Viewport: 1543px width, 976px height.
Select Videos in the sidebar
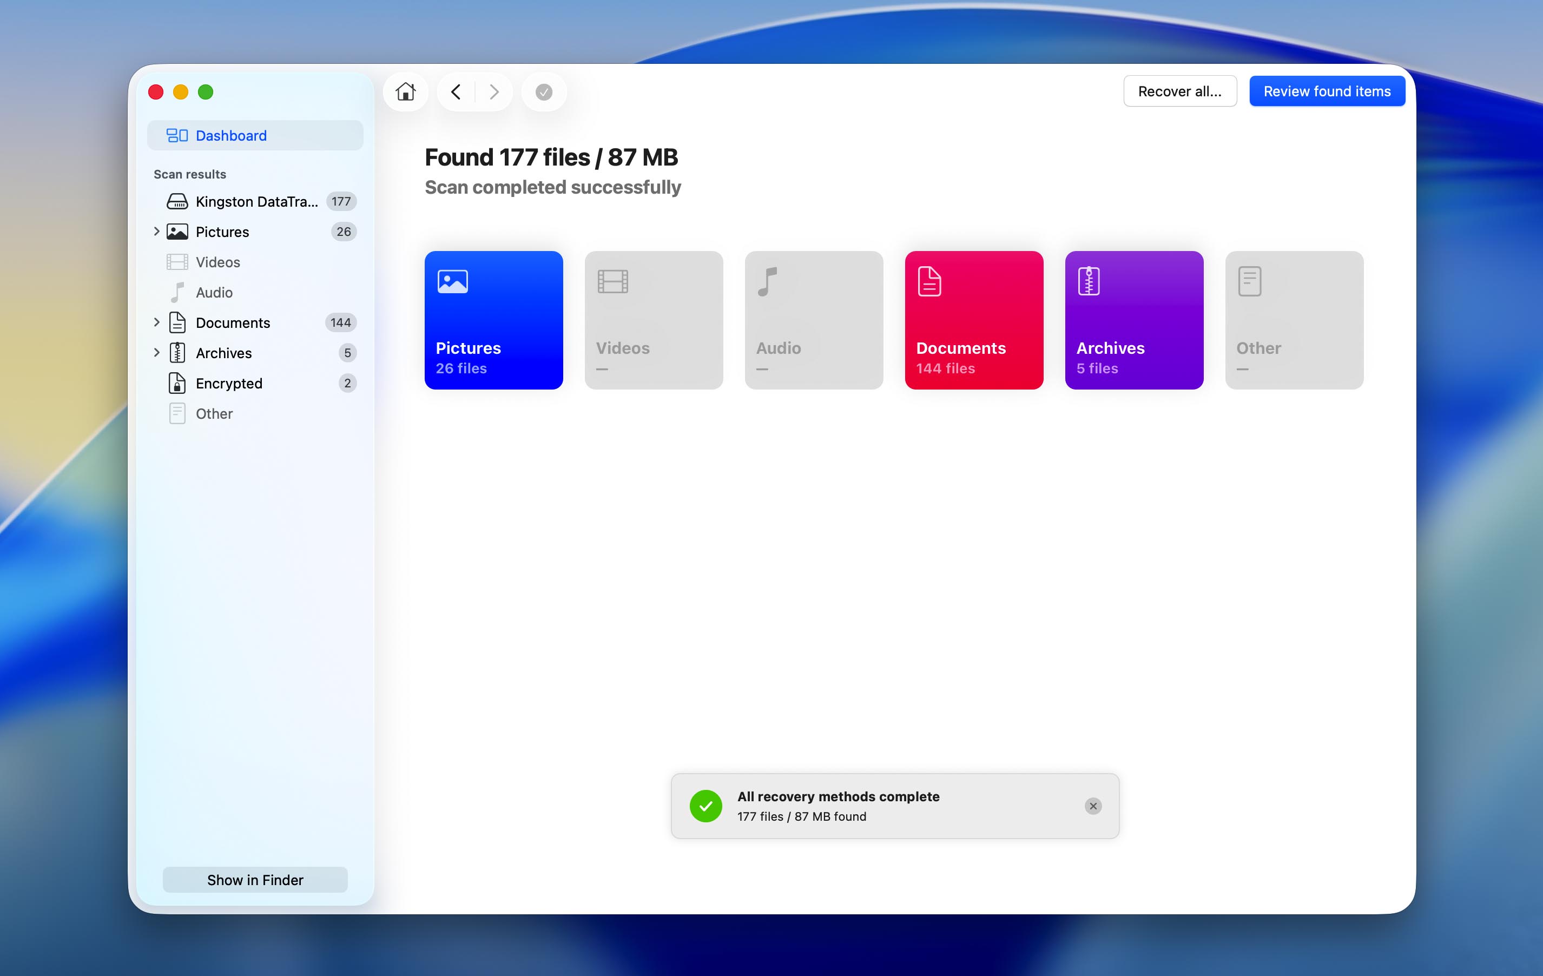coord(255,261)
